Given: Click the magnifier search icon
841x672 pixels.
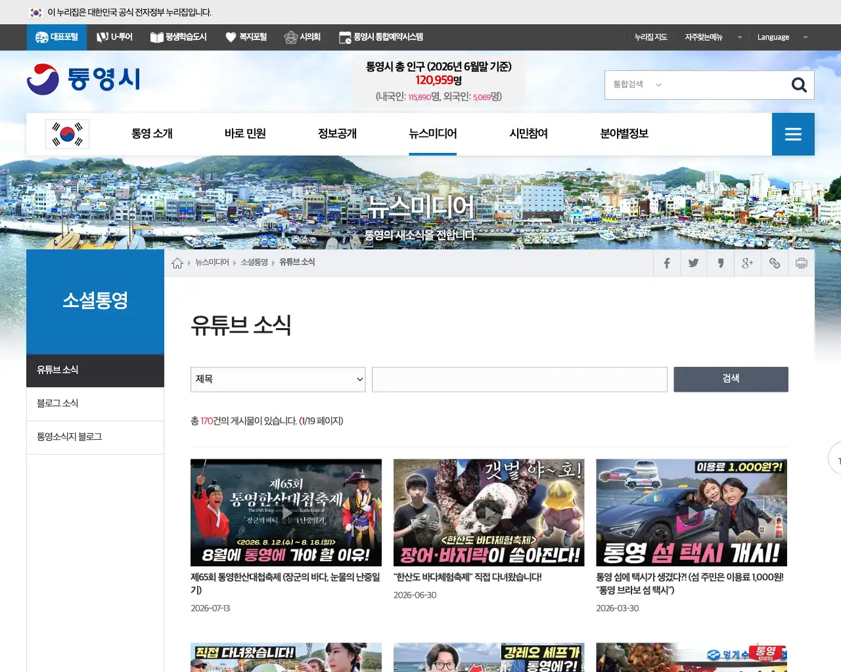Looking at the screenshot, I should pyautogui.click(x=799, y=85).
